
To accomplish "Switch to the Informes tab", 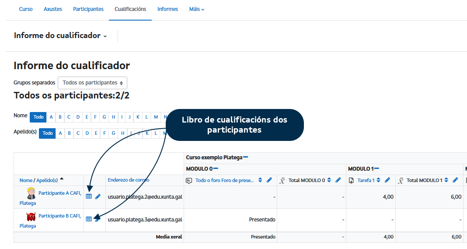I will click(167, 9).
